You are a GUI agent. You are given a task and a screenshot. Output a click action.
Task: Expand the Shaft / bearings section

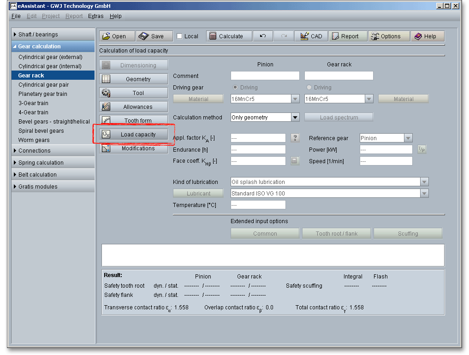coord(53,35)
